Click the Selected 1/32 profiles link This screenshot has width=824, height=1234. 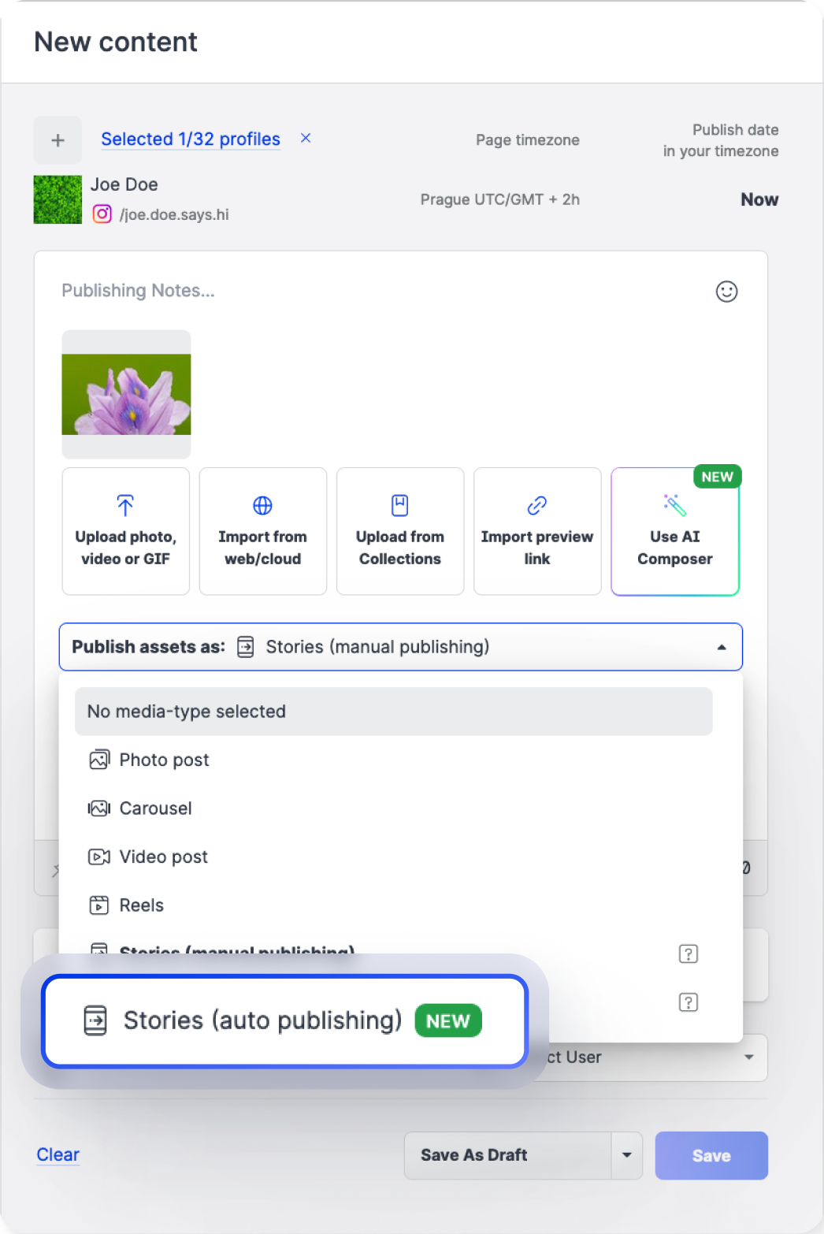click(191, 139)
